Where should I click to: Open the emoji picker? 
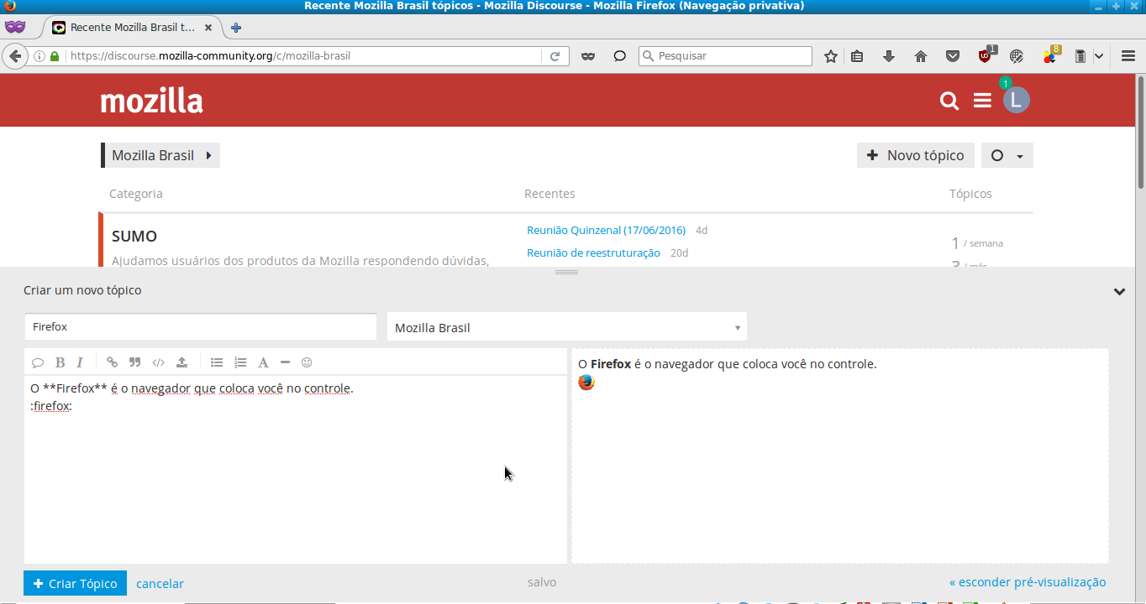(307, 362)
